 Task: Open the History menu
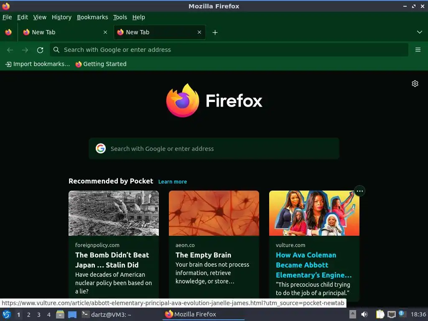point(62,17)
